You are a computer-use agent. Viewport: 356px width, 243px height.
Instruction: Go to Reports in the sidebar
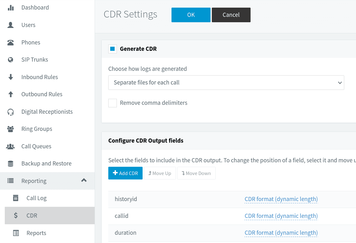(x=36, y=233)
